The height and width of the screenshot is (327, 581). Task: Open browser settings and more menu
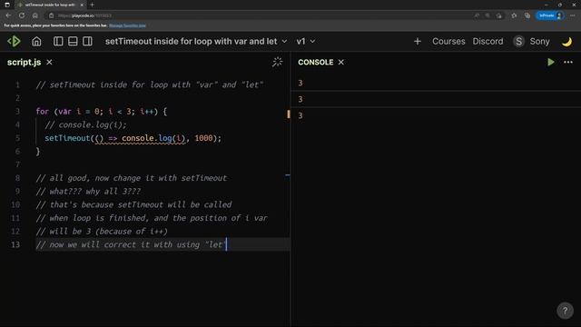click(573, 15)
